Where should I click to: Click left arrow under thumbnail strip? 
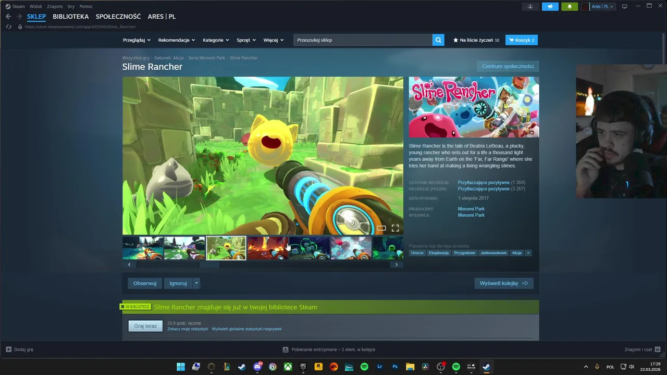(129, 265)
